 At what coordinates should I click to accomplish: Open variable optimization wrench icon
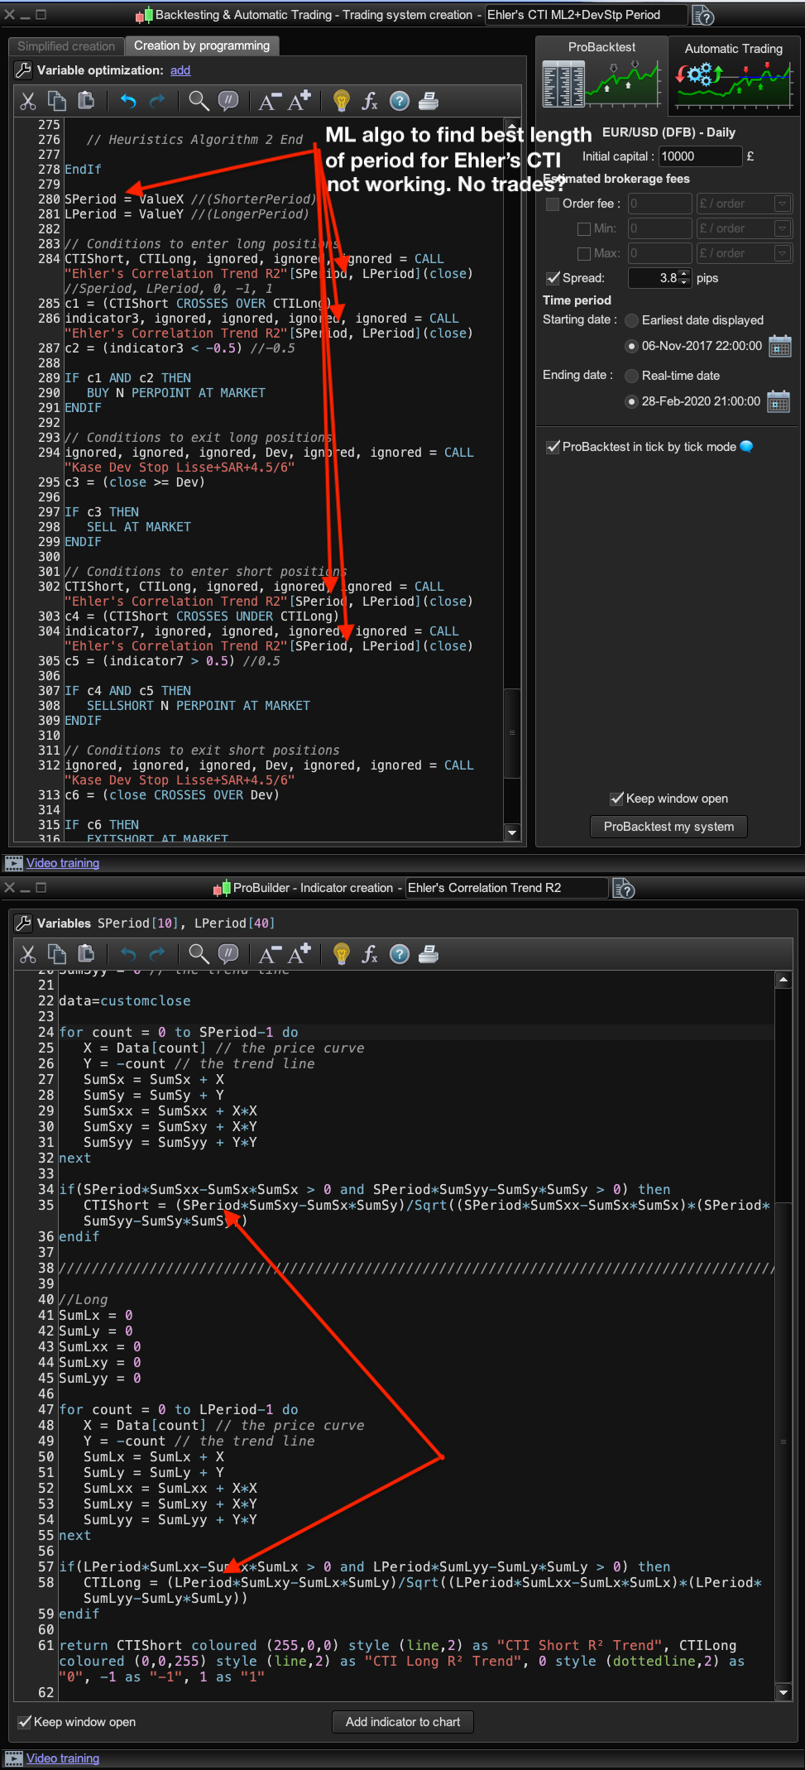pyautogui.click(x=23, y=70)
